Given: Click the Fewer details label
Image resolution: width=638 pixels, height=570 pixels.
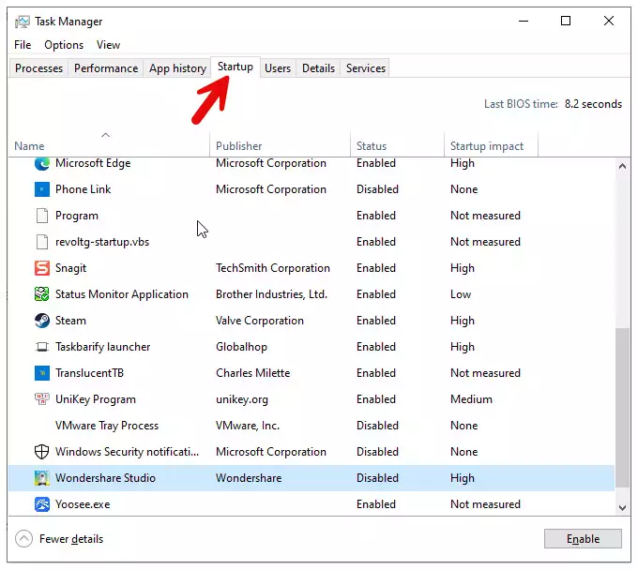Looking at the screenshot, I should 71,539.
